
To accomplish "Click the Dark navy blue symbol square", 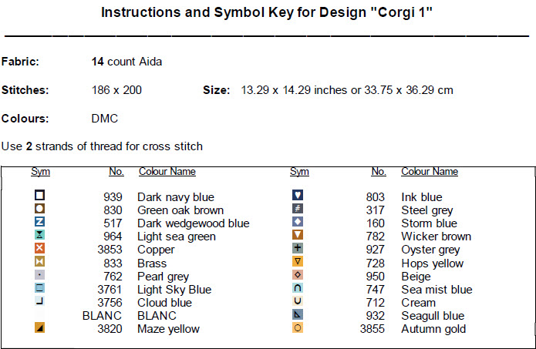I will pyautogui.click(x=40, y=196).
